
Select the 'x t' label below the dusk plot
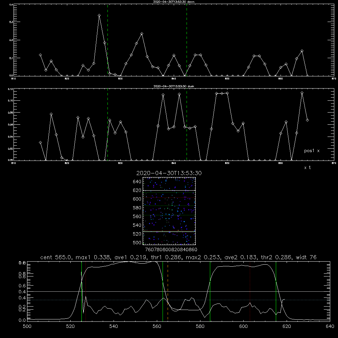307,168
